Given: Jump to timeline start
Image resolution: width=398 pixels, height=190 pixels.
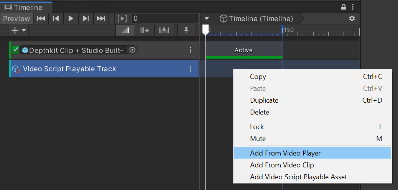Looking at the screenshot, I should (41, 18).
